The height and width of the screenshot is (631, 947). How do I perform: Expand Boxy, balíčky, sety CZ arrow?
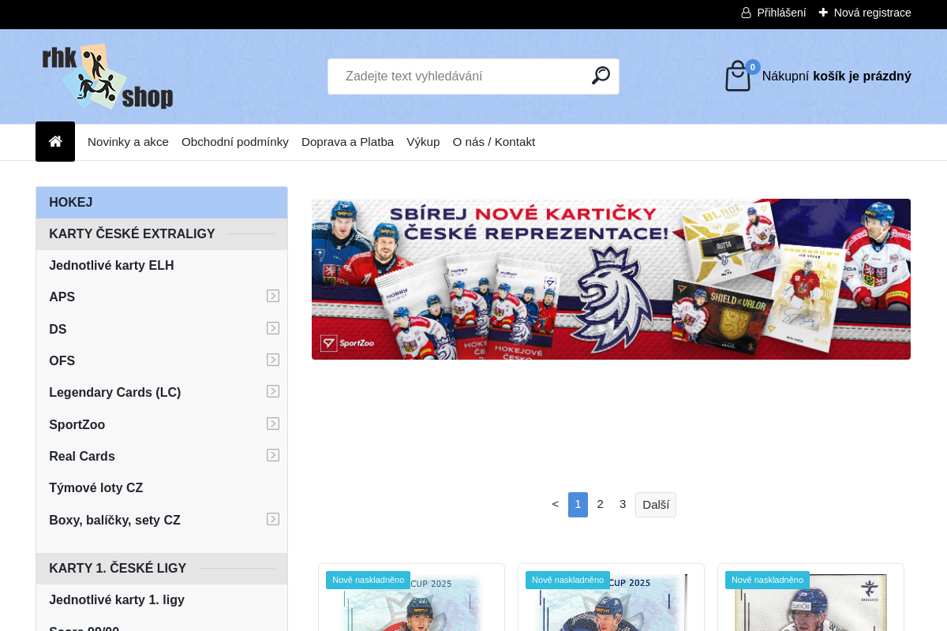tap(273, 519)
